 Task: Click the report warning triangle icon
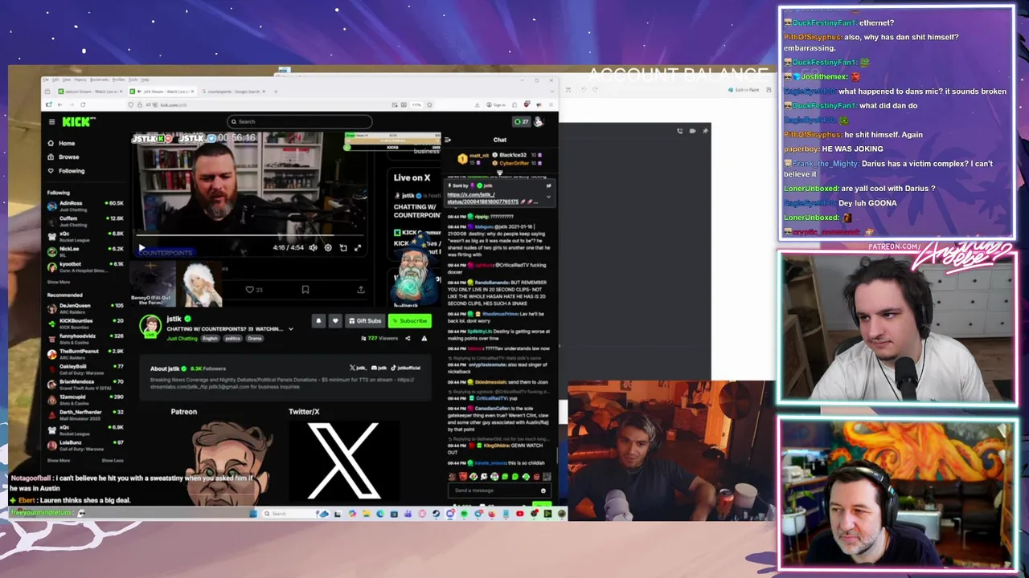tap(424, 339)
